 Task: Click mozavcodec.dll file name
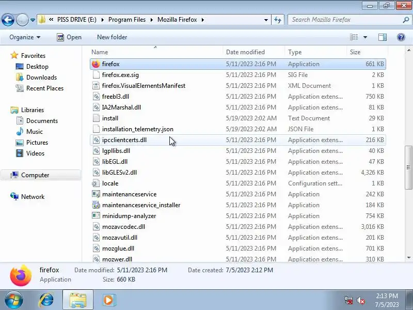[x=123, y=227]
